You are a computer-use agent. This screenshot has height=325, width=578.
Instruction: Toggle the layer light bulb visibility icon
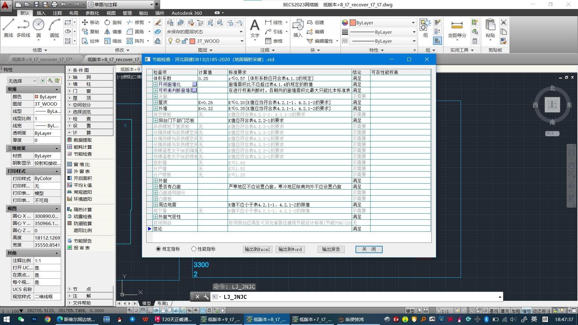pos(170,41)
